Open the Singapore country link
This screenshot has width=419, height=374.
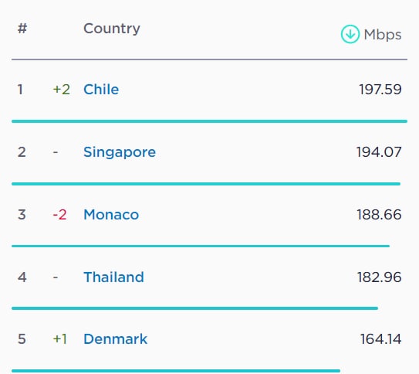click(120, 152)
